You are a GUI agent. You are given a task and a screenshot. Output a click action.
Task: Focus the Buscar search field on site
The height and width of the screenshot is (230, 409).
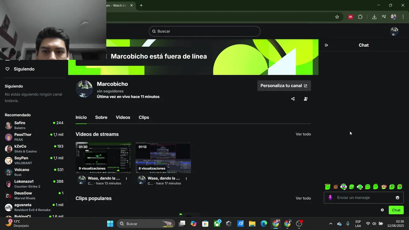click(x=204, y=31)
